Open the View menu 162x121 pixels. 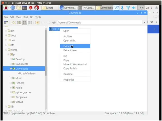coord(19,17)
